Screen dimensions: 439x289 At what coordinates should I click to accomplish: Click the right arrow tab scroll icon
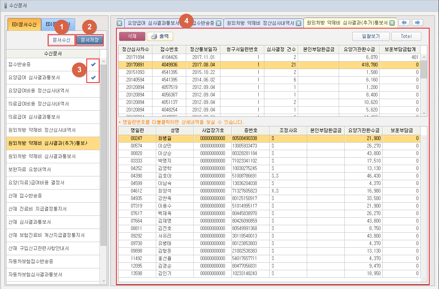click(x=417, y=23)
